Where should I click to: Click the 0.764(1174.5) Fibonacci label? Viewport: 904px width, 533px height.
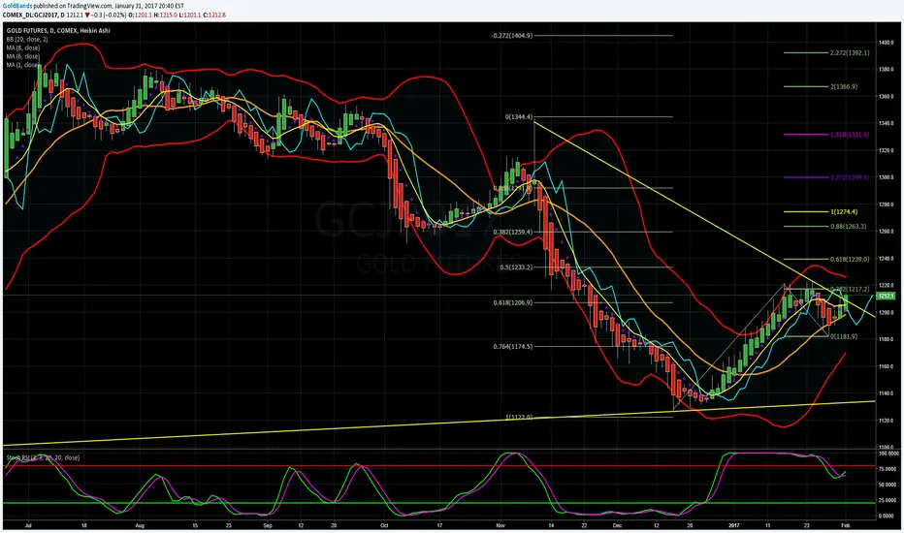point(513,346)
